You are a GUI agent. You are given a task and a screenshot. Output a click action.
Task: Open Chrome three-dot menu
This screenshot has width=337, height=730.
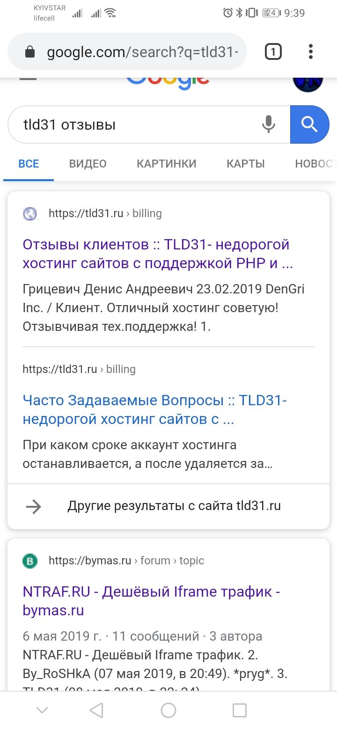(x=311, y=51)
